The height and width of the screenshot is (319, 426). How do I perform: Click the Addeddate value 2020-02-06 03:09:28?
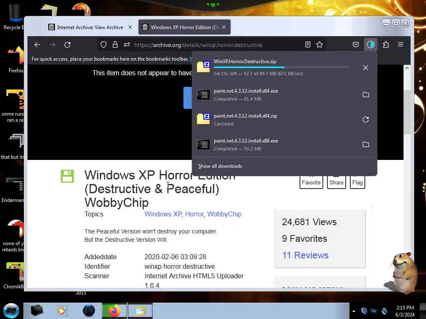pyautogui.click(x=176, y=257)
